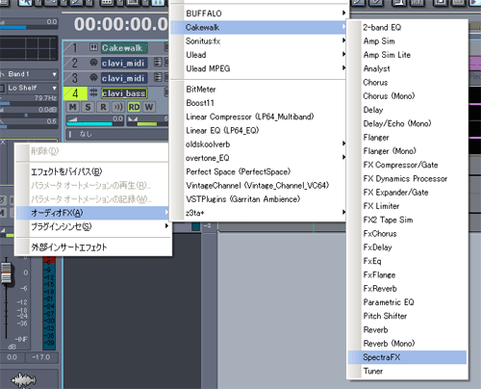Open the プラグインシンセ(S) submenu
This screenshot has height=389, width=481.
(x=93, y=226)
